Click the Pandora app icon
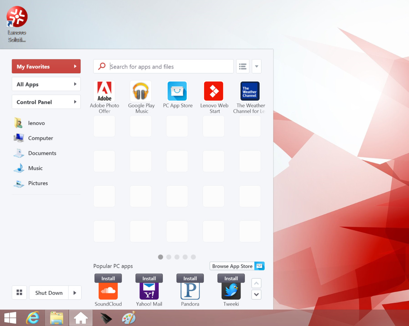Screen dimensions: 409x326 point(190,291)
